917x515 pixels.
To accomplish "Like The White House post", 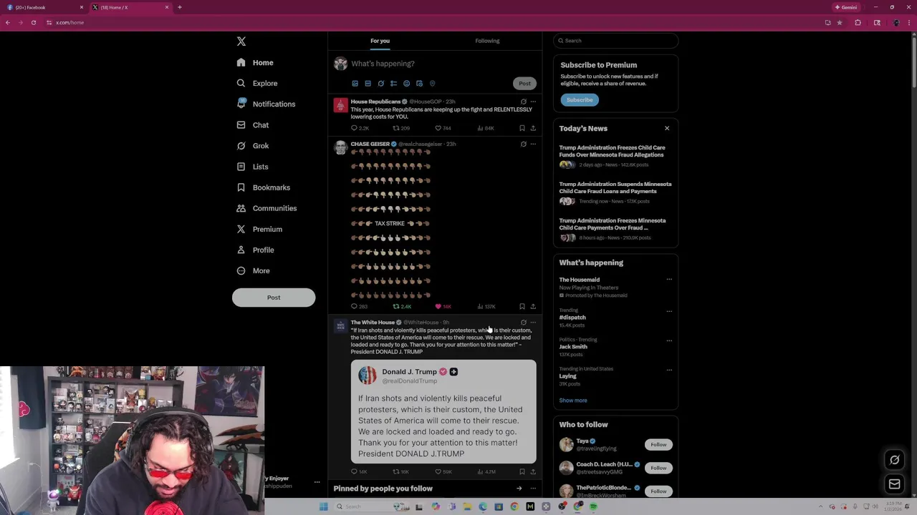I will [443, 471].
